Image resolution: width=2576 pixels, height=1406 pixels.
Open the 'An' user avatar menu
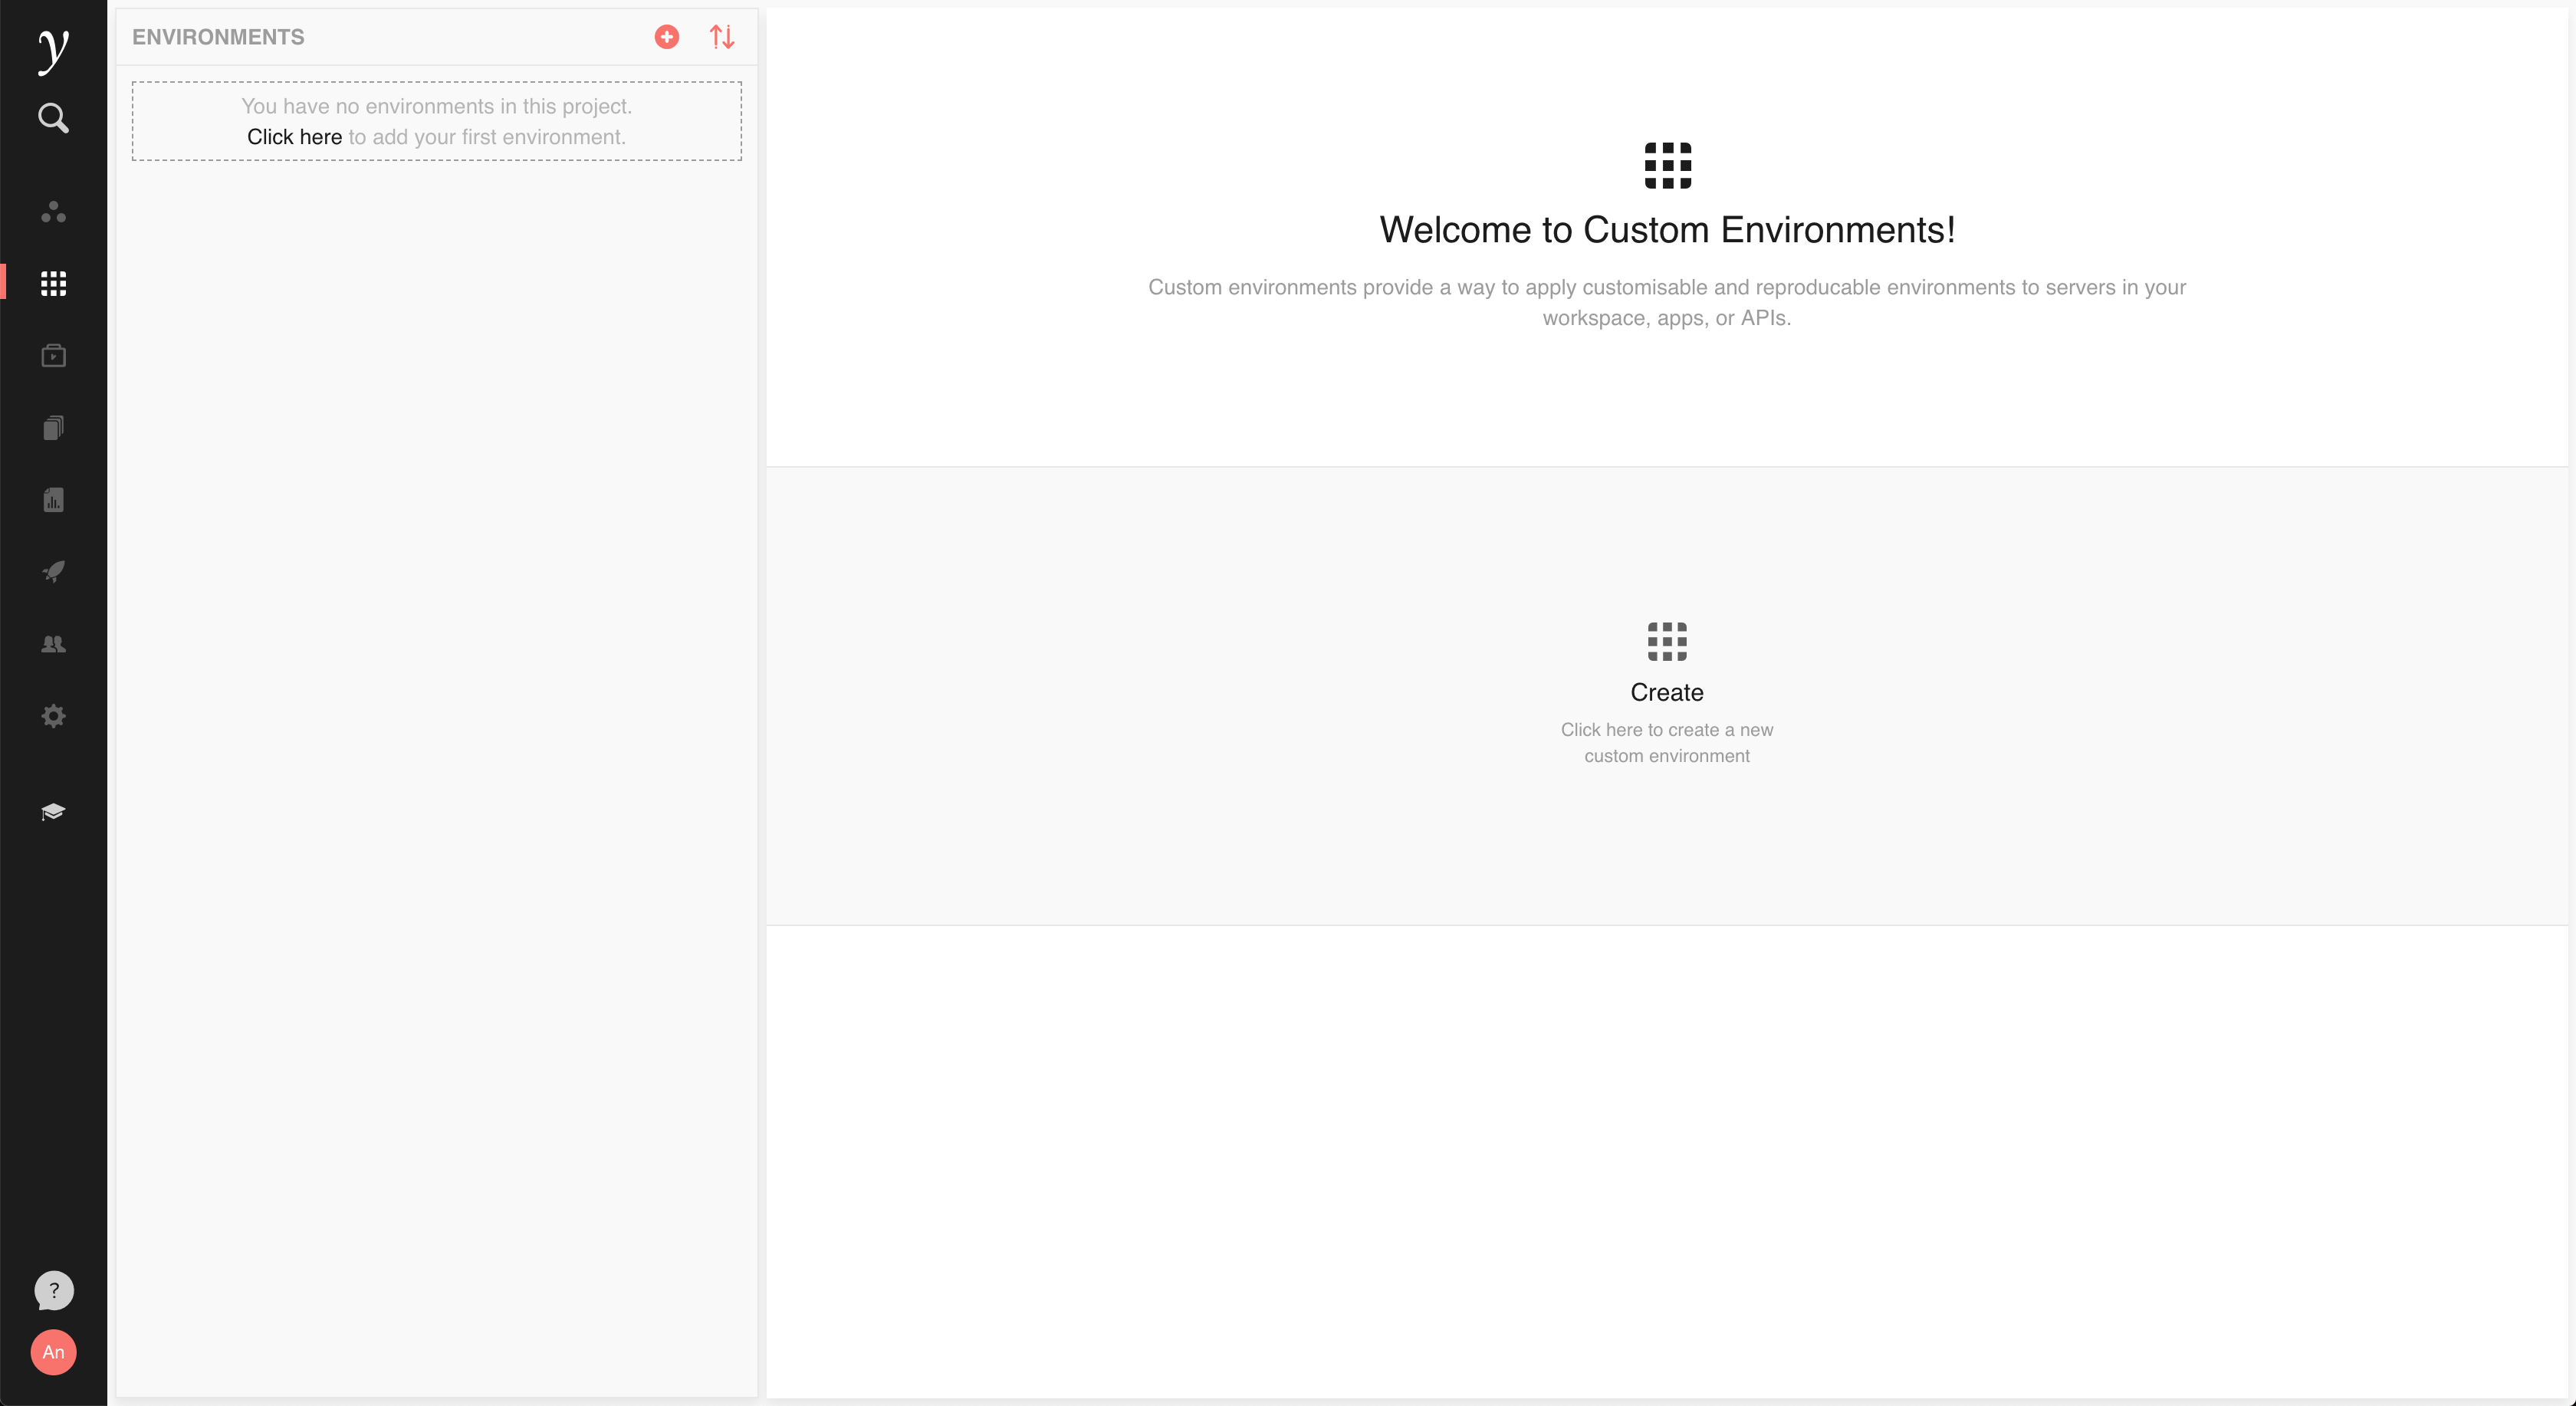[x=53, y=1352]
